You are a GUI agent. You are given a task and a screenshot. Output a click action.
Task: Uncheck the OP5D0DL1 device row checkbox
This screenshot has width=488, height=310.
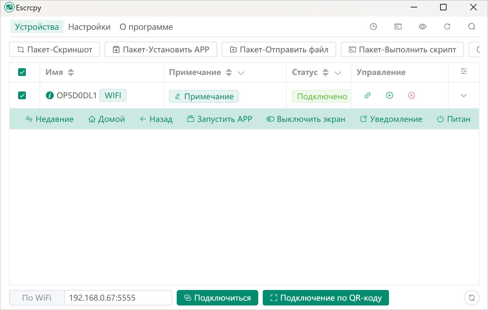point(22,95)
